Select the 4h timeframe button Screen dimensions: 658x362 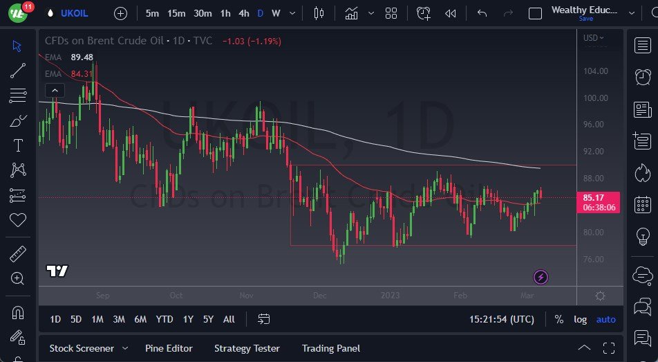pos(243,13)
